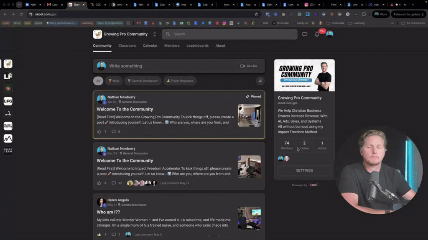Screen dimensions: 428x240
Task: Start a Go Live session
Action: click(x=249, y=66)
